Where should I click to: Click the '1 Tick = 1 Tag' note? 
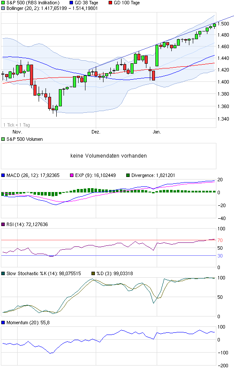17,125
